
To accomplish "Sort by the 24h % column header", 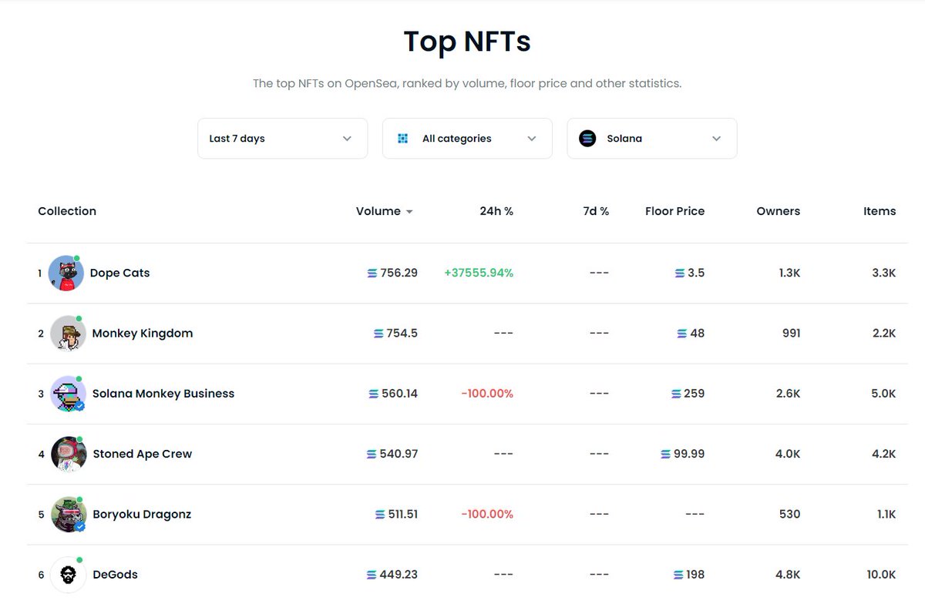I will pyautogui.click(x=496, y=211).
